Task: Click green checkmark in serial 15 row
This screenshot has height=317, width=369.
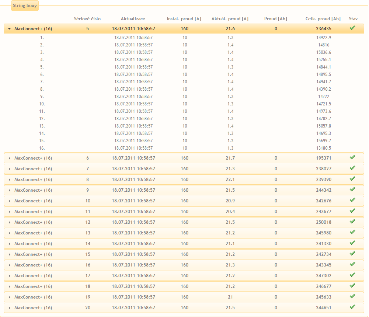Action: tap(352, 254)
